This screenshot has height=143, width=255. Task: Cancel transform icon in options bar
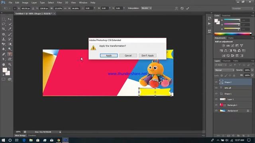point(182,8)
